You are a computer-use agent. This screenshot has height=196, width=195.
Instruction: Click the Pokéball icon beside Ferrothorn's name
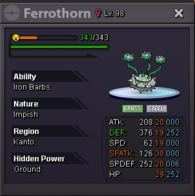(x=12, y=13)
